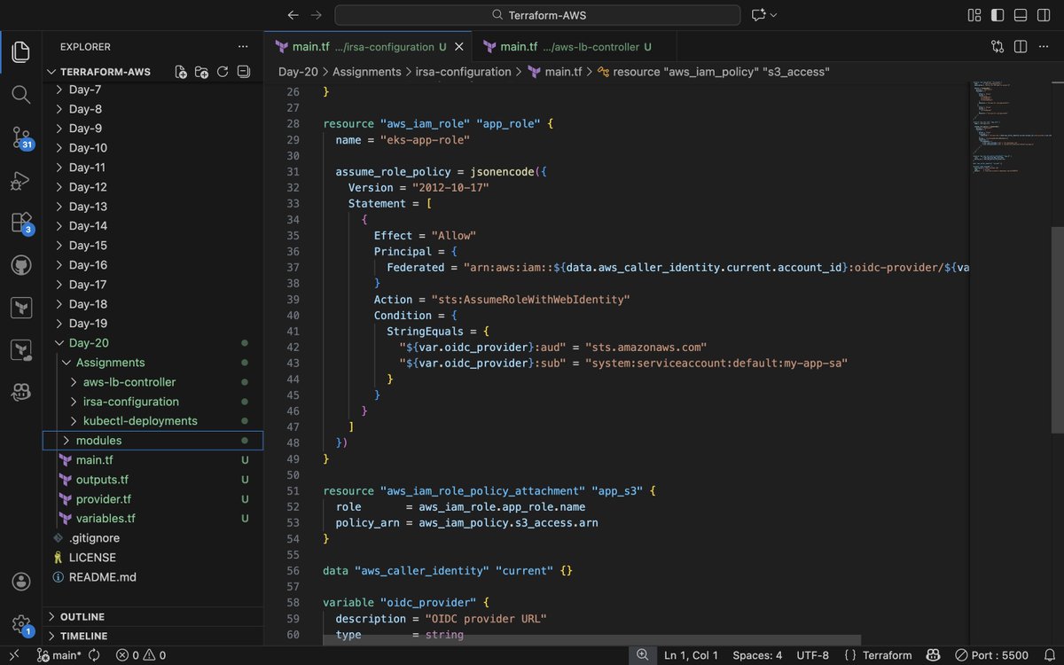The width and height of the screenshot is (1064, 665).
Task: Open the Search view in activity bar
Action: [21, 94]
